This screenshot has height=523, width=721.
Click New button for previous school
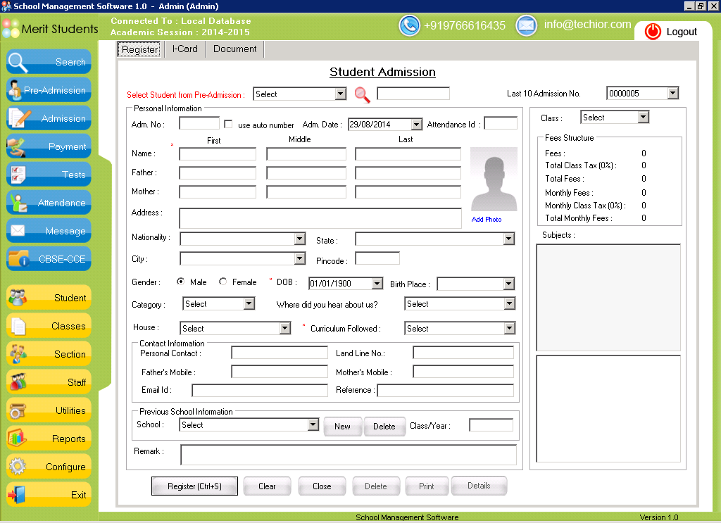(x=343, y=426)
